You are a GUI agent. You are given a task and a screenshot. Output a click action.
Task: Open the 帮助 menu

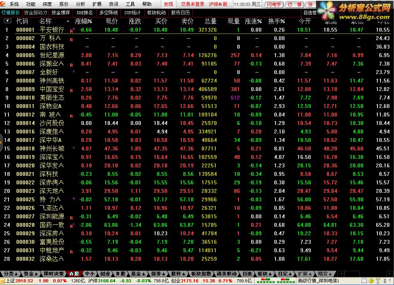[147, 4]
